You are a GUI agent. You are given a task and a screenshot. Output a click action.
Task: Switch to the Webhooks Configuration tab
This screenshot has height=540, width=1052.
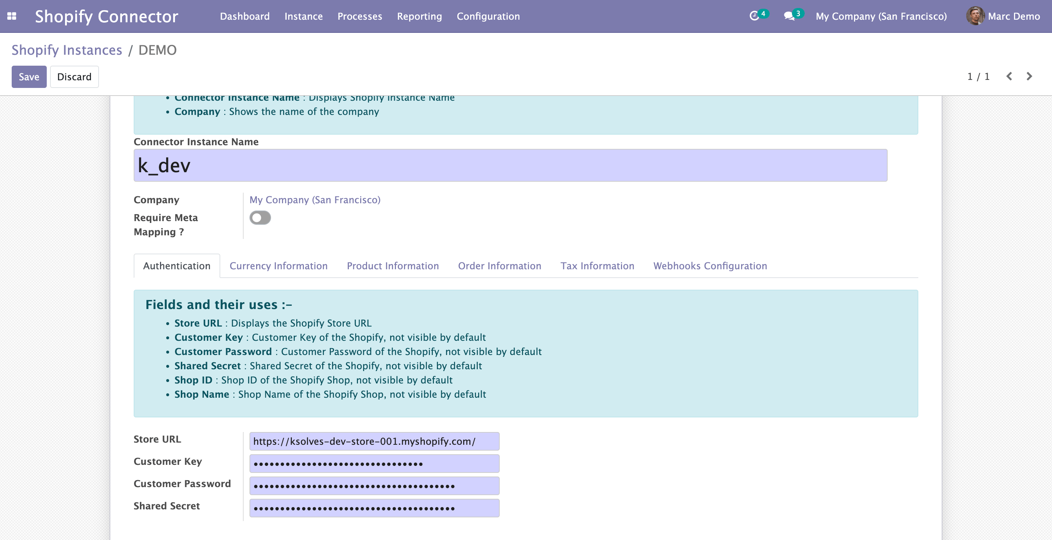pos(710,266)
